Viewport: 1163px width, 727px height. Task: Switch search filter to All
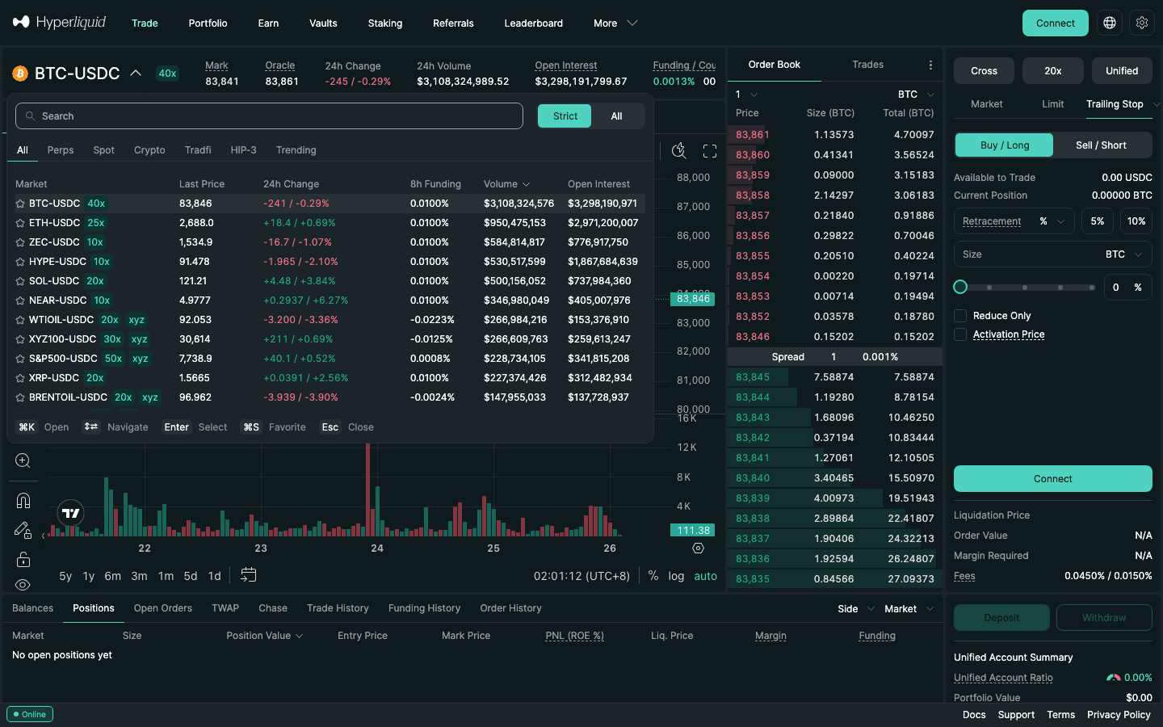click(x=617, y=116)
